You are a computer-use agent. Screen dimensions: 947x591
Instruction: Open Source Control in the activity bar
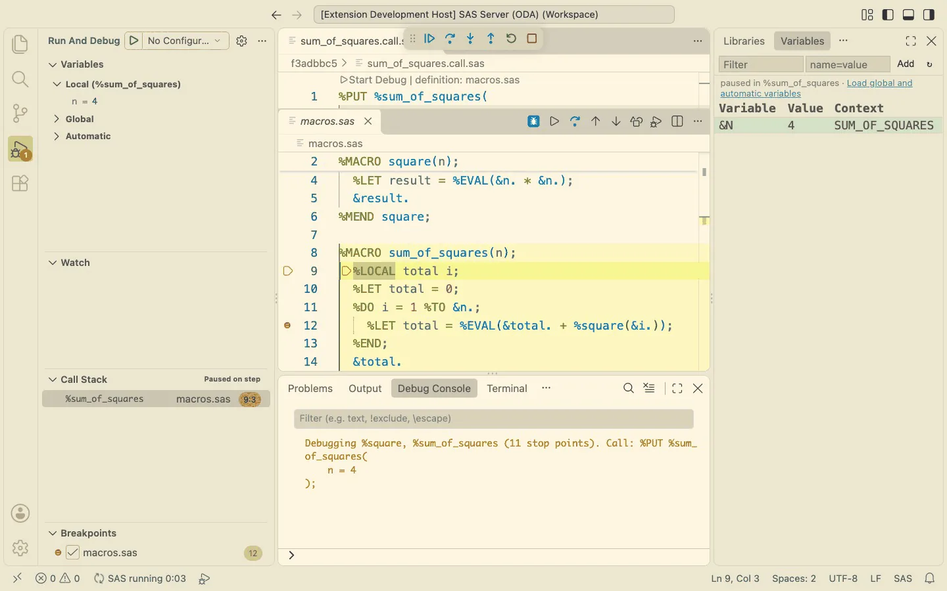point(20,114)
